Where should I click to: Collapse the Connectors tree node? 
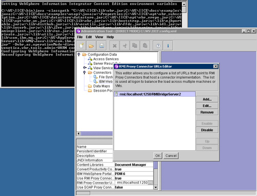click(84, 73)
